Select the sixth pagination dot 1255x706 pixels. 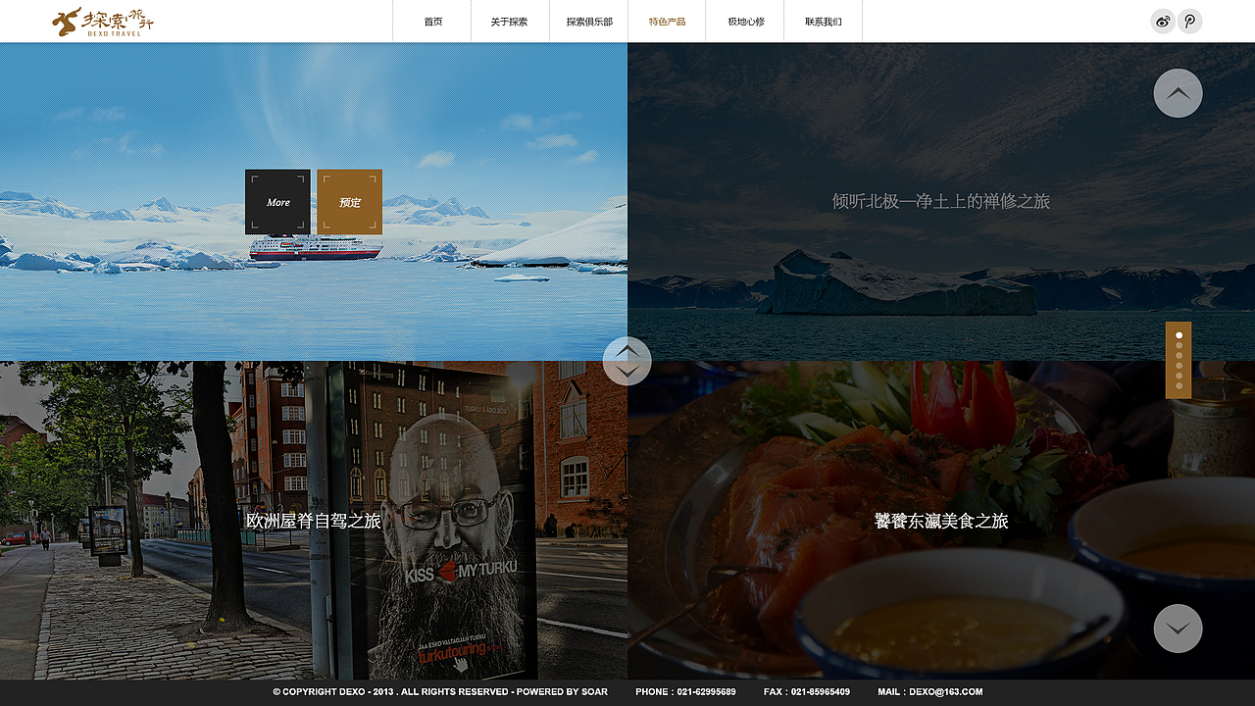(x=1179, y=385)
